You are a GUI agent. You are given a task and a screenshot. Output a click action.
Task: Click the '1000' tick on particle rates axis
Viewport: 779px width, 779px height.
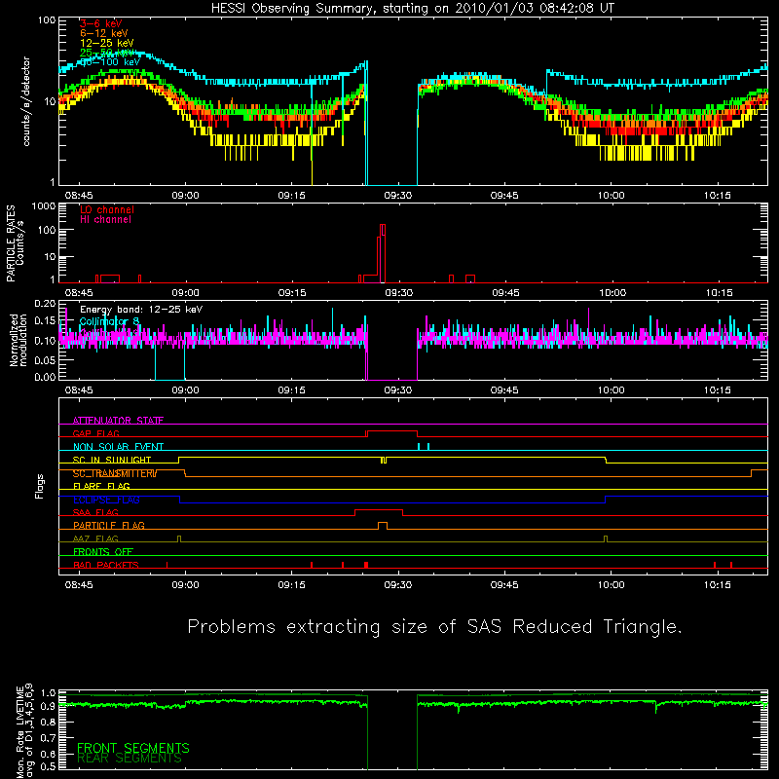click(43, 206)
